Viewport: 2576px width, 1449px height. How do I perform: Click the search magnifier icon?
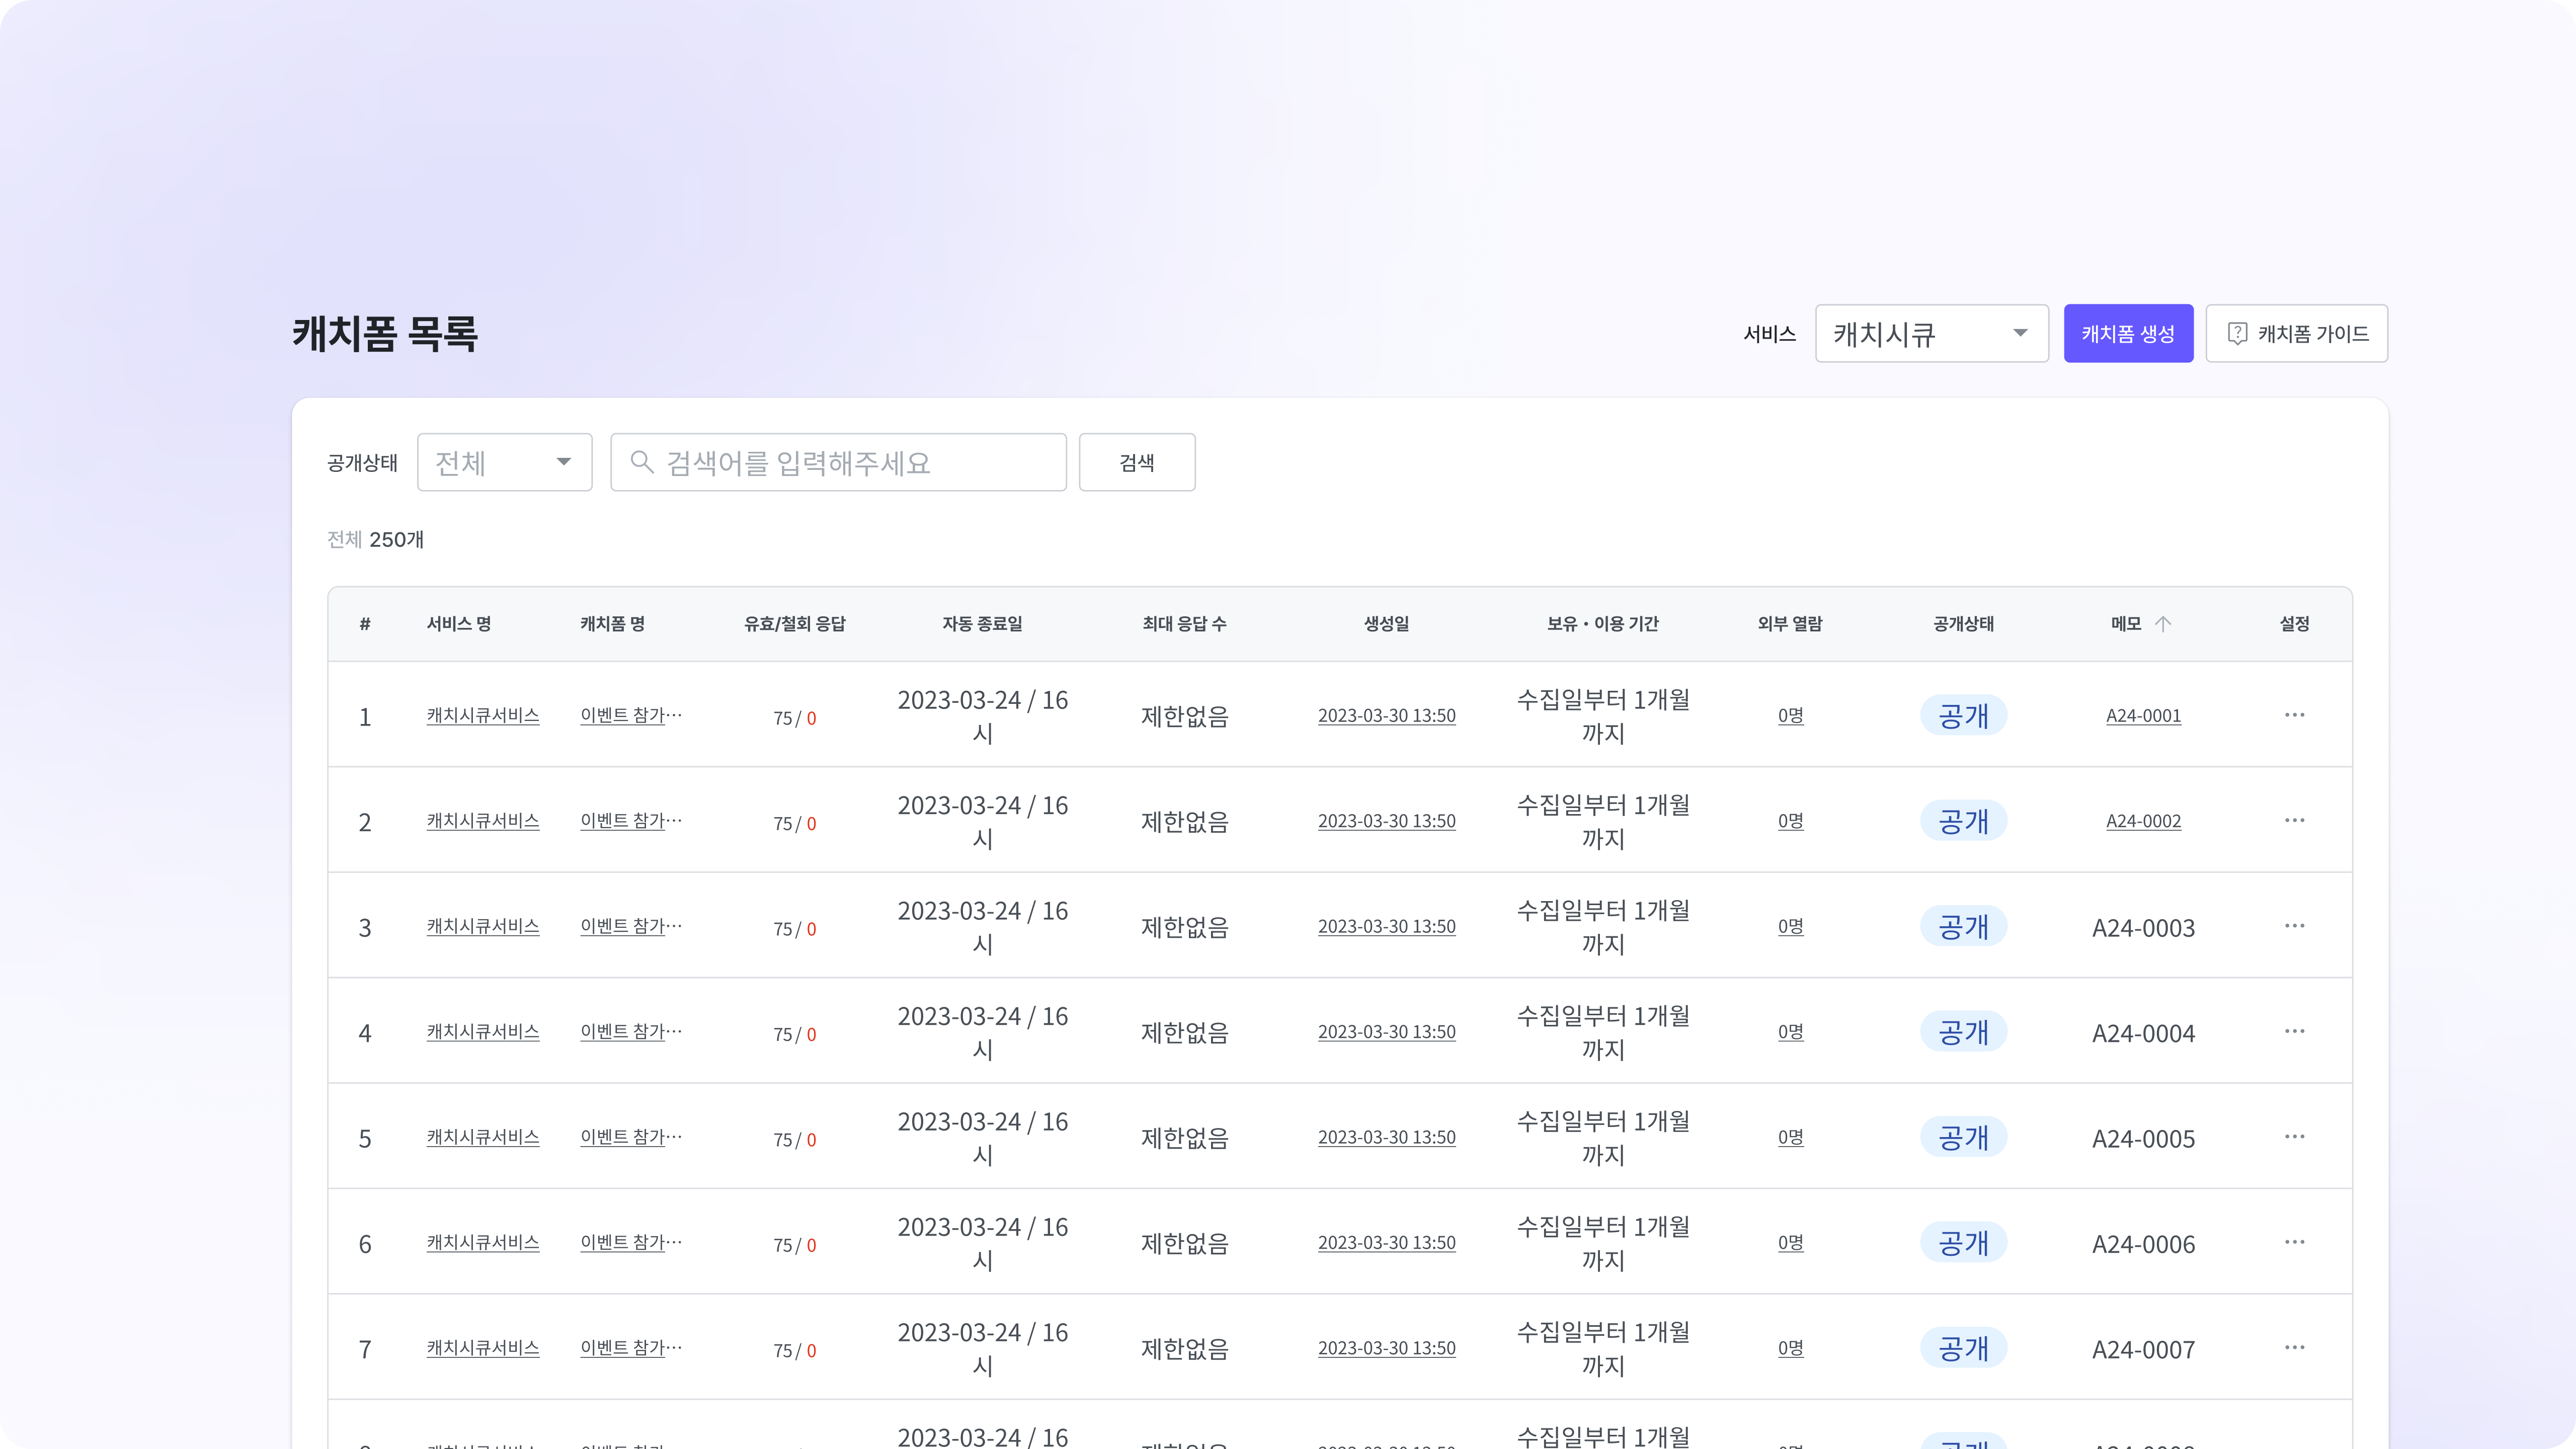coord(642,462)
